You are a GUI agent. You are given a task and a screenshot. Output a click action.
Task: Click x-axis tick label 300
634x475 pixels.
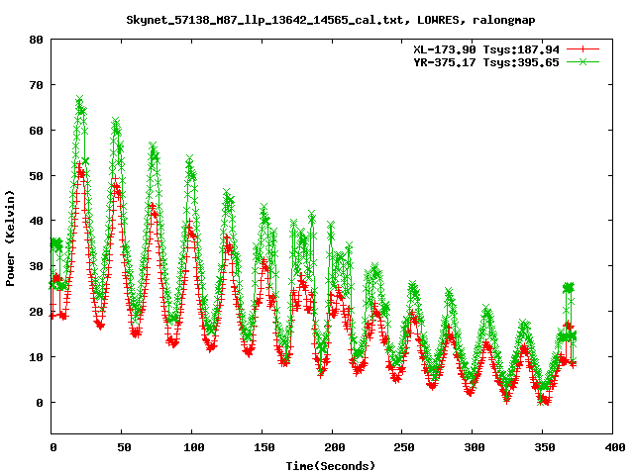coord(475,447)
